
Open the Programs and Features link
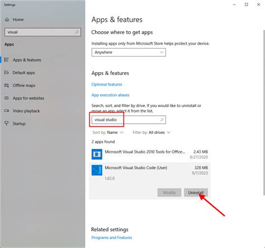112,237
